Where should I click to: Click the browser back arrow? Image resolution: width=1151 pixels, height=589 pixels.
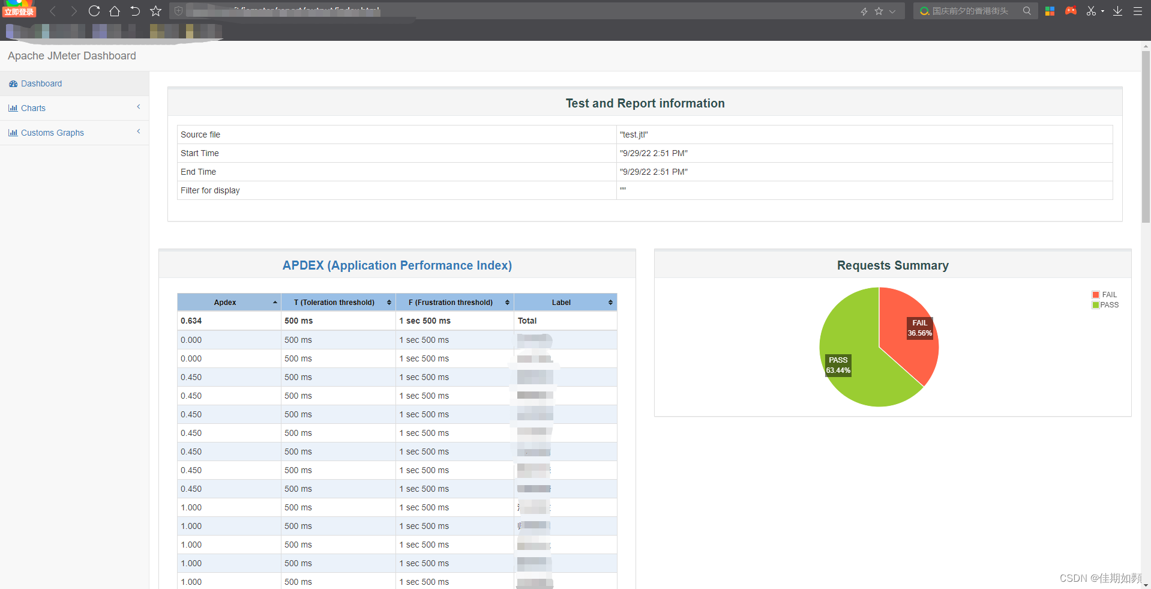(x=53, y=11)
